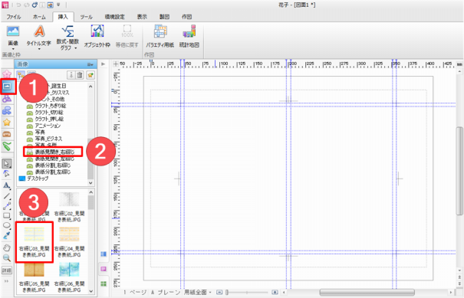Click the zoom slider in status bar
464x298 pixels.
tap(247, 292)
